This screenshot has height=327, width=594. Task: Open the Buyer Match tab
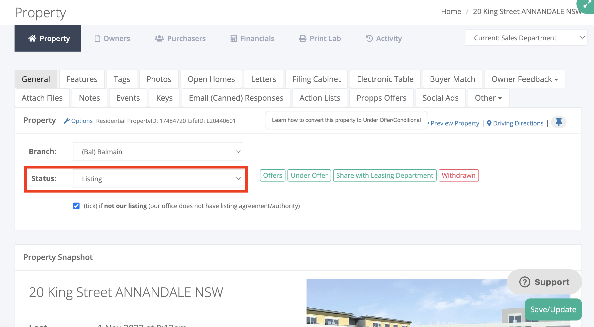[452, 79]
